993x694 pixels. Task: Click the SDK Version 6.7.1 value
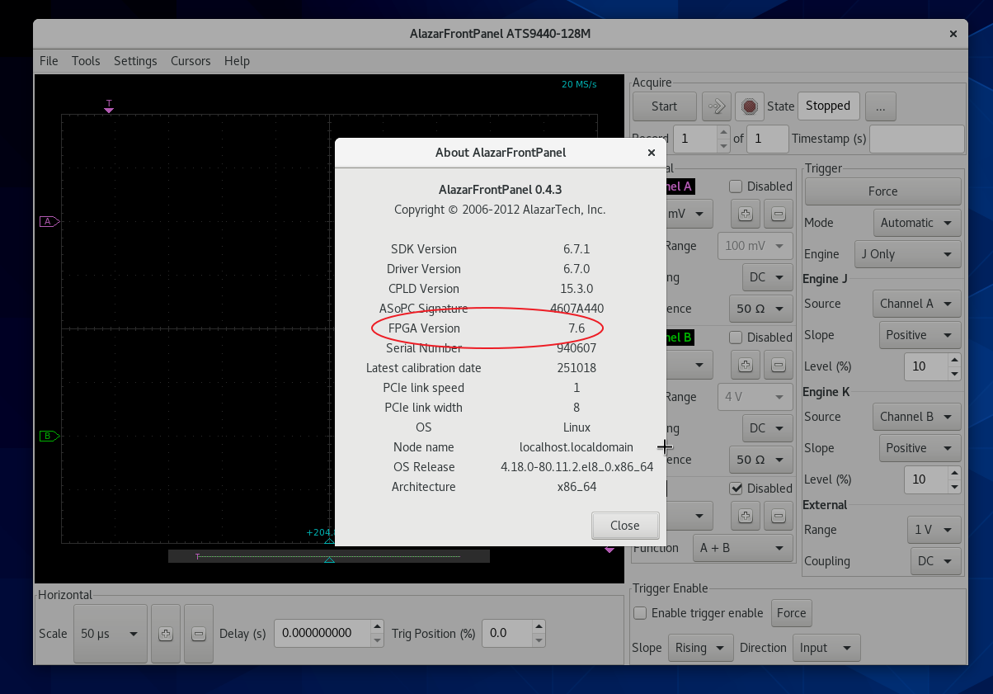[577, 249]
